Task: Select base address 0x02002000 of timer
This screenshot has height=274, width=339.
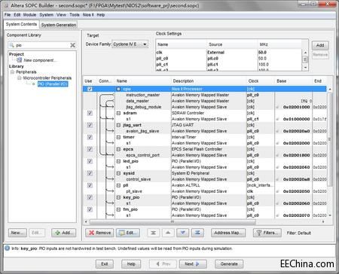Action: 296,143
